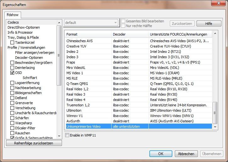Screen dimensions: 228x162
Task: Open DirectShow-Optionen page
Action: (x=24, y=27)
